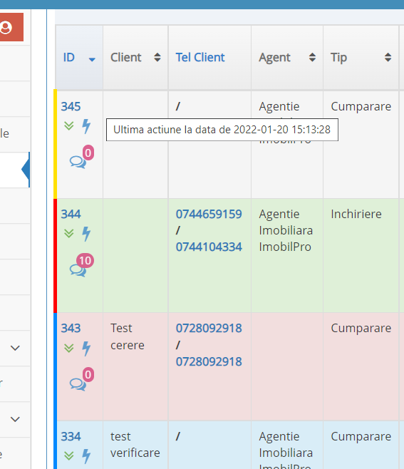
Task: Open comments bubble for request 343
Action: (78, 384)
